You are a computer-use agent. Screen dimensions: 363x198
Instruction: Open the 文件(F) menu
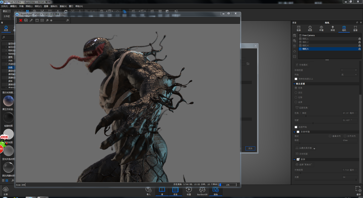(x=4, y=6)
